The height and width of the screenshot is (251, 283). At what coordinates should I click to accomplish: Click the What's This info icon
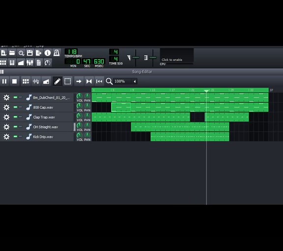point(48,53)
